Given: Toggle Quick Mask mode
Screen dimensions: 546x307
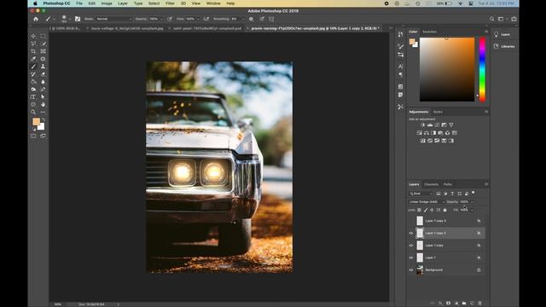Looking at the screenshot, I should [33, 136].
